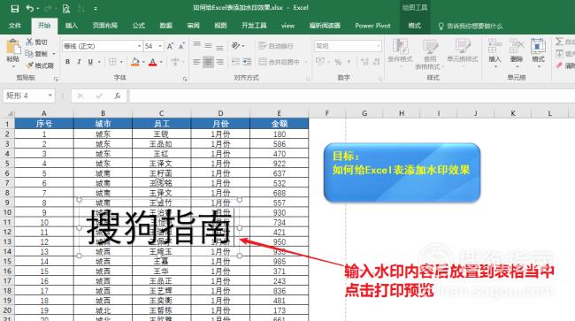This screenshot has height=321, width=575.
Task: Select cell with amount 586
Action: 279,144
